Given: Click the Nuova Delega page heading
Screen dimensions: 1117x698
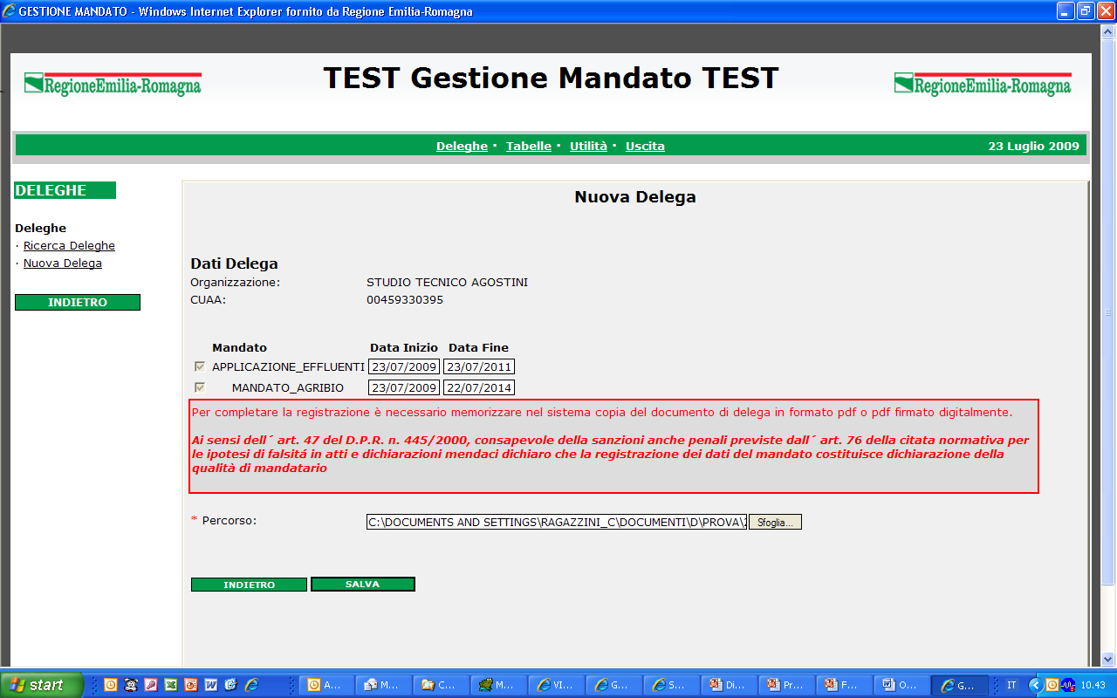Looking at the screenshot, I should pos(635,197).
